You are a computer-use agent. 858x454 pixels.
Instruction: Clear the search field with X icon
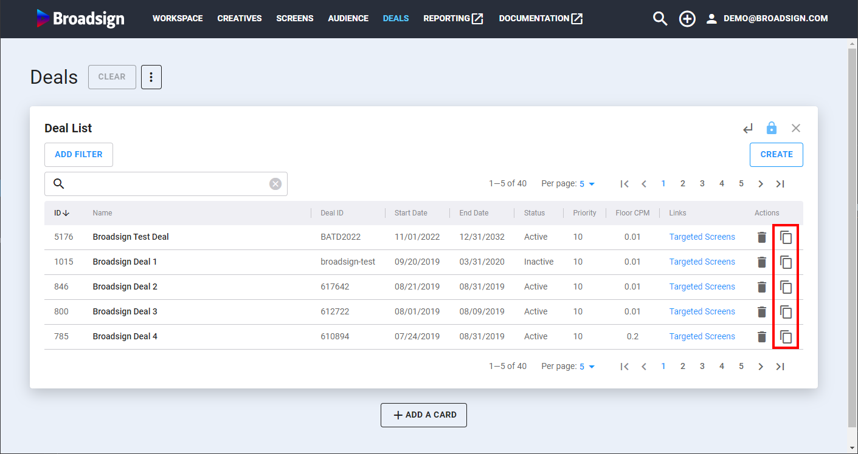tap(275, 184)
